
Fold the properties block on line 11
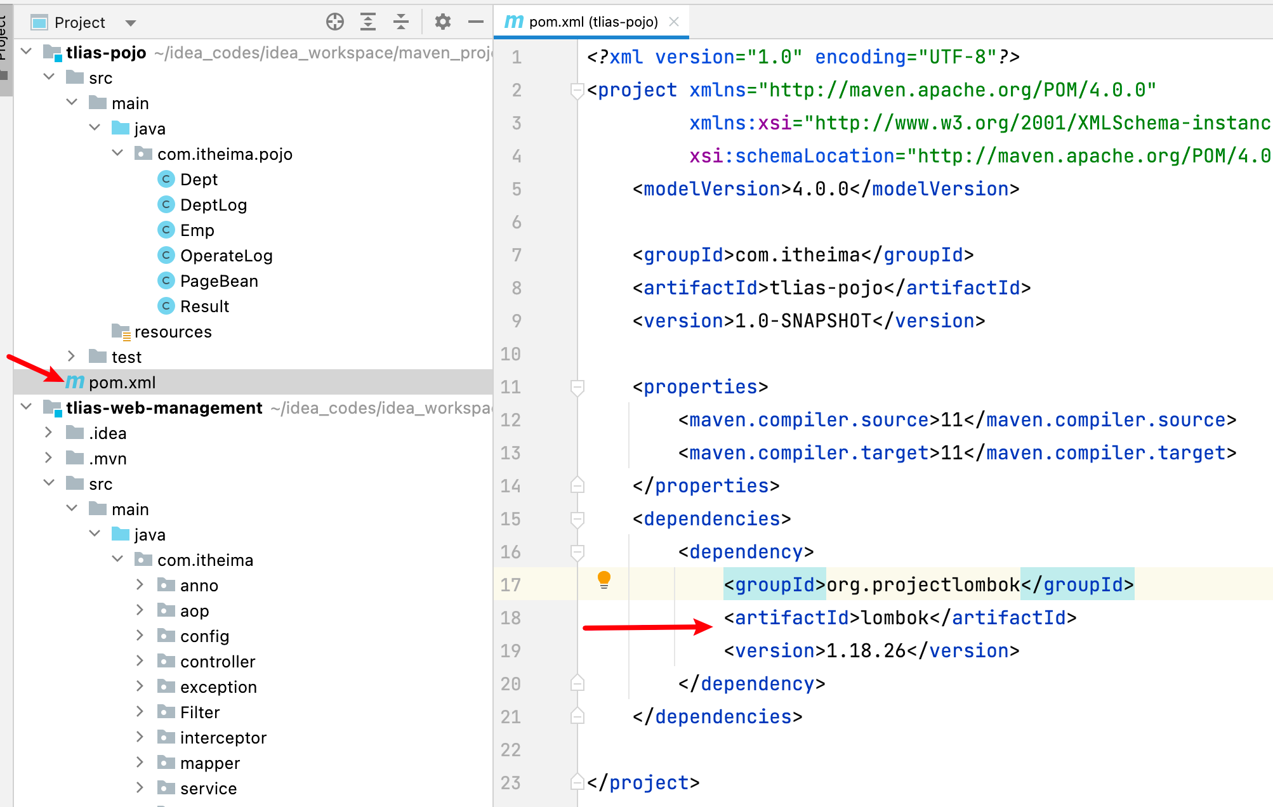(577, 387)
